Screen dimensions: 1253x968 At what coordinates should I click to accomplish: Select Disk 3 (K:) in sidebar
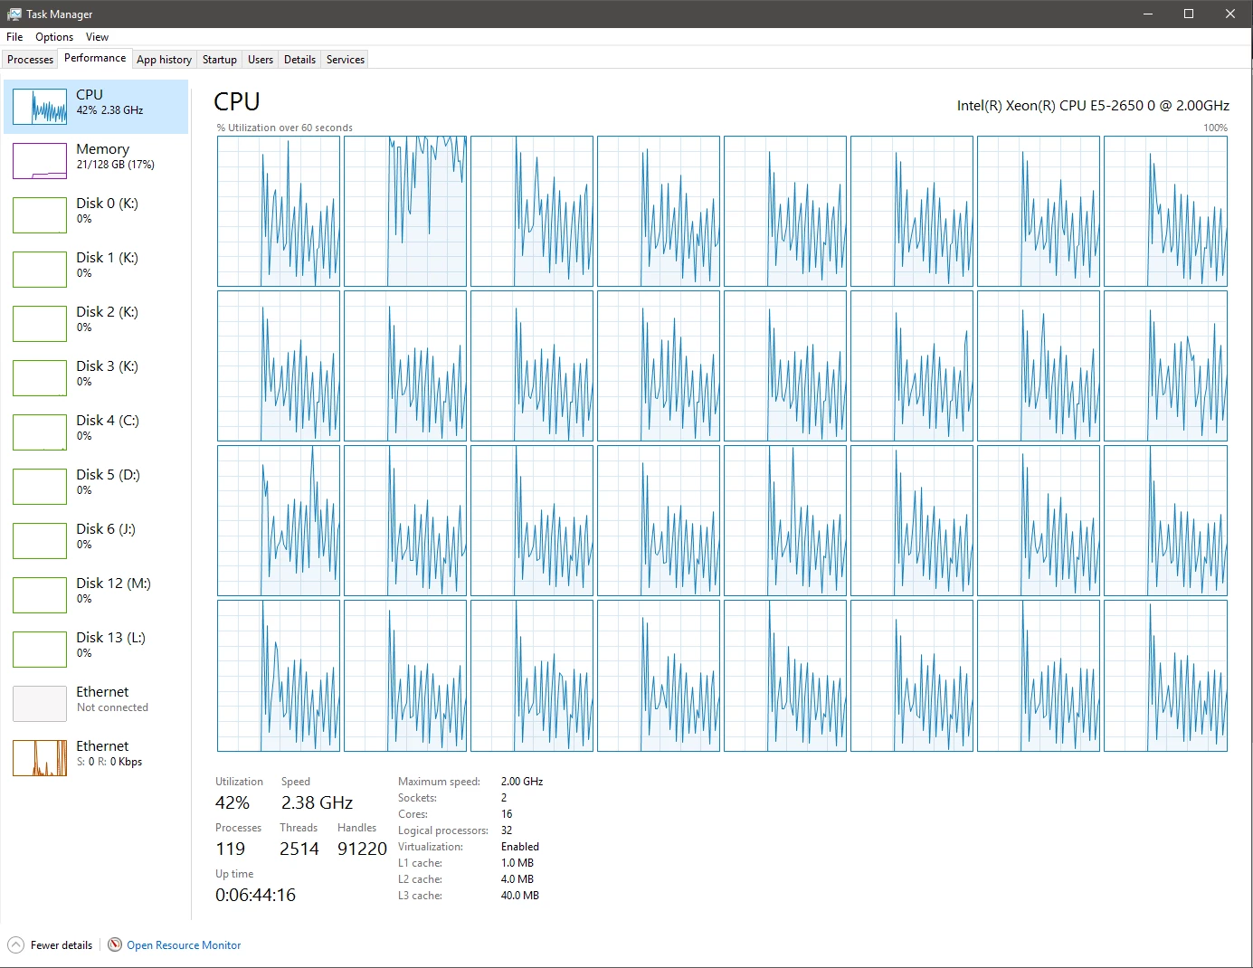96,378
